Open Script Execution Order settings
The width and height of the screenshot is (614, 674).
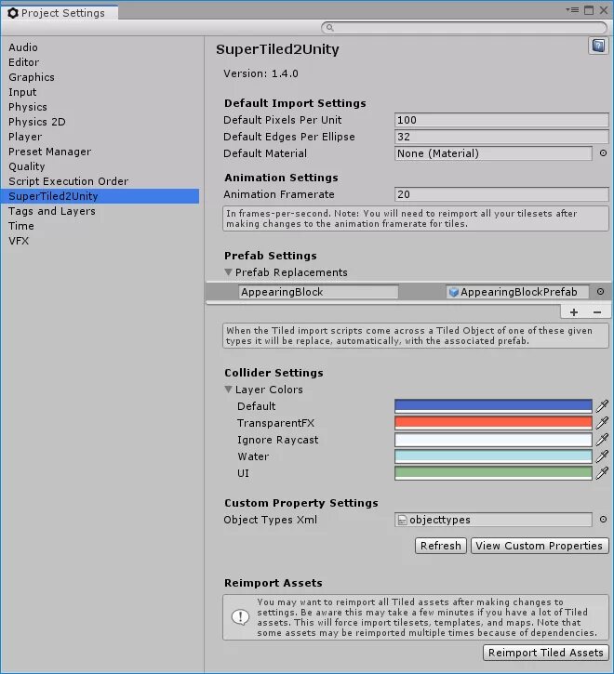(x=69, y=181)
